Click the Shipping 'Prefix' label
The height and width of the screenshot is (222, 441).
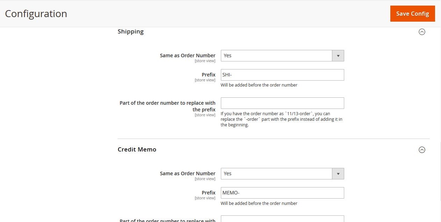tap(209, 75)
